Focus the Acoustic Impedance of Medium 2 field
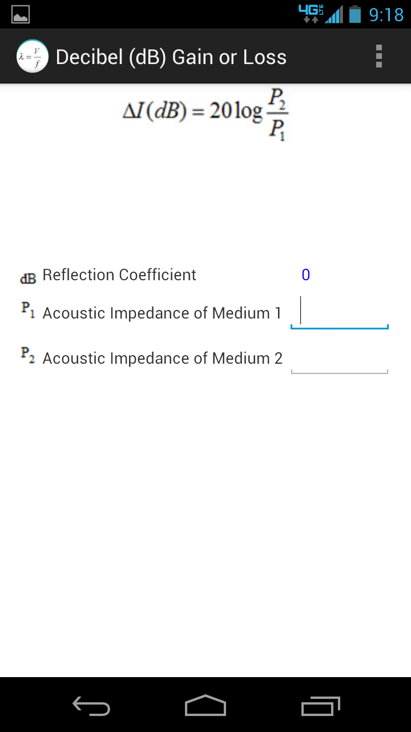 coord(340,358)
